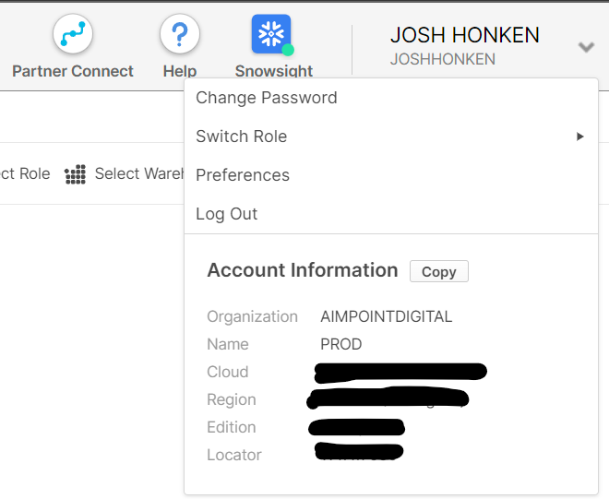Viewport: 609px width, 499px height.
Task: Open Preferences from user menu
Action: point(391,175)
